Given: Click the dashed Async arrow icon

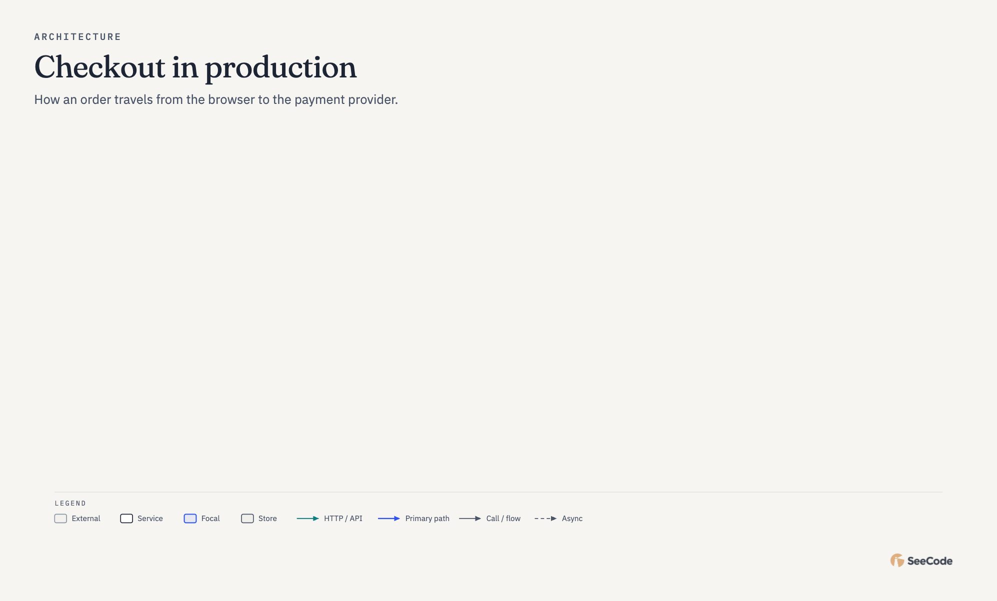Looking at the screenshot, I should click(545, 519).
